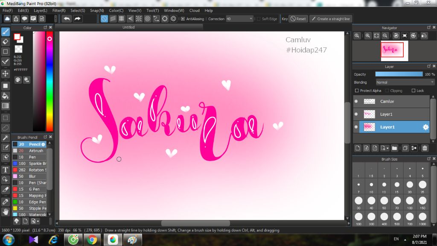Open the brush panel add dropdown
This screenshot has width=437, height=246.
38,221
